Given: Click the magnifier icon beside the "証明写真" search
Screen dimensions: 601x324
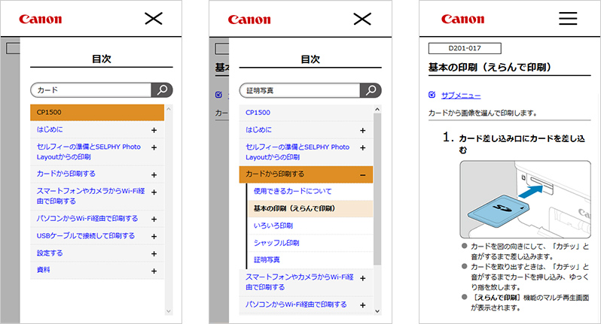Looking at the screenshot, I should 370,90.
